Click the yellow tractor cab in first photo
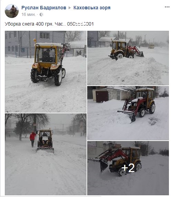 pos(48,53)
